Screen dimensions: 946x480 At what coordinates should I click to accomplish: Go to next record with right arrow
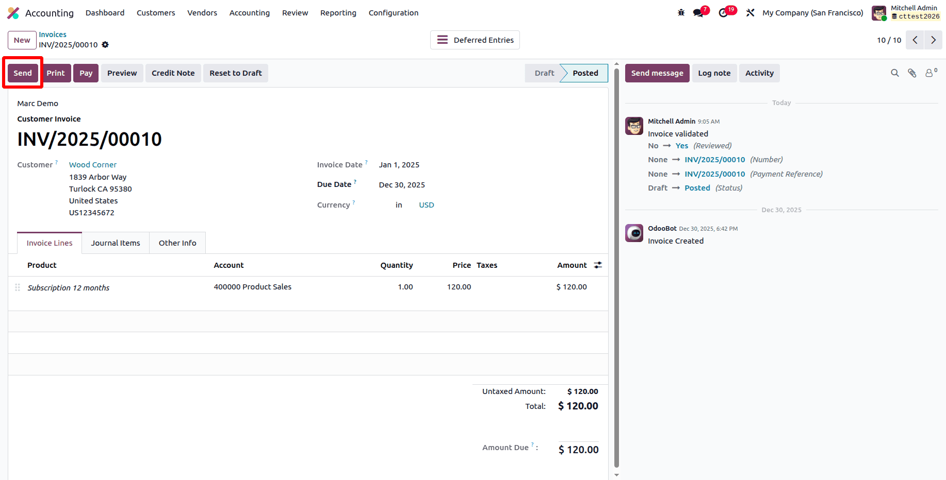[933, 40]
